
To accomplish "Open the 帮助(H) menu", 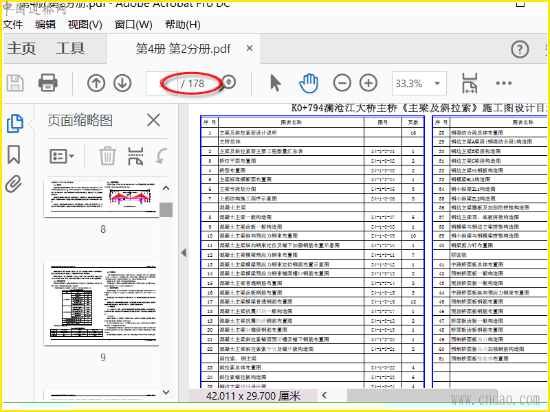I will [x=183, y=25].
